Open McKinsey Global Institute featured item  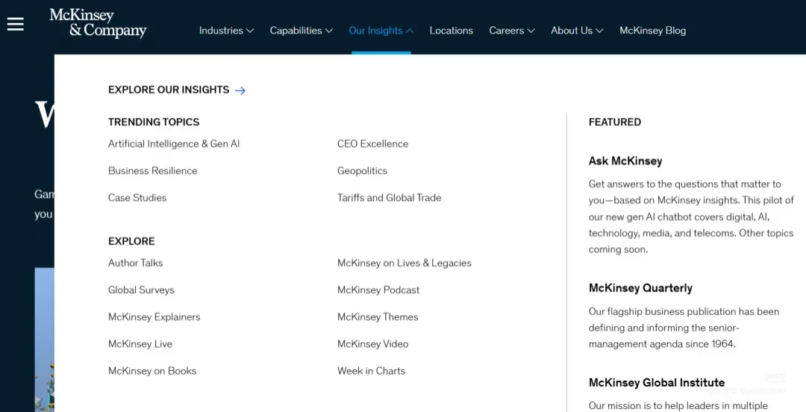coord(657,383)
